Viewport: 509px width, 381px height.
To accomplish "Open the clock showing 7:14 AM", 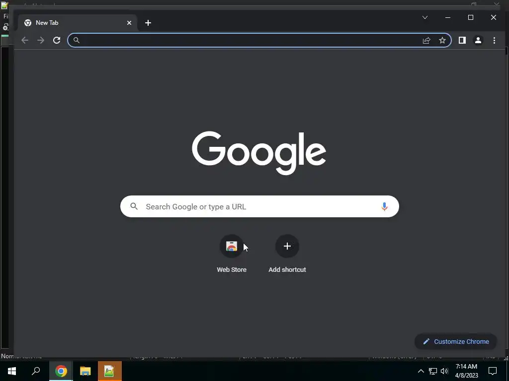I will pyautogui.click(x=466, y=371).
